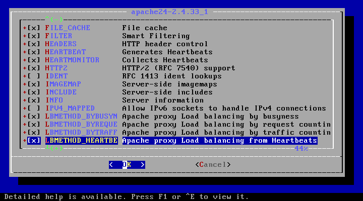Enable the IDENT checkbox
Screen dimensions: 363x201
tap(34, 76)
